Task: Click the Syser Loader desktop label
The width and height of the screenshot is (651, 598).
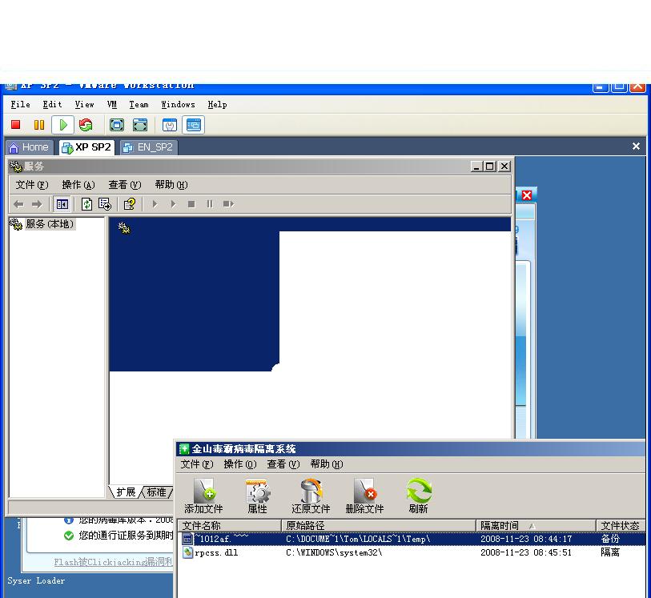Action: pyautogui.click(x=36, y=580)
